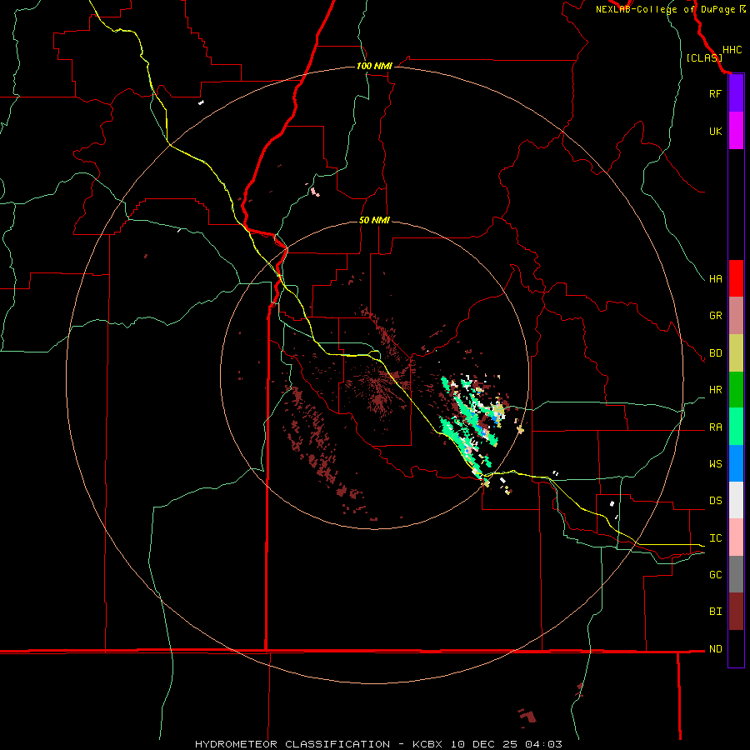The image size is (750, 750).
Task: Click the blue WS legend swatch
Action: tap(736, 463)
